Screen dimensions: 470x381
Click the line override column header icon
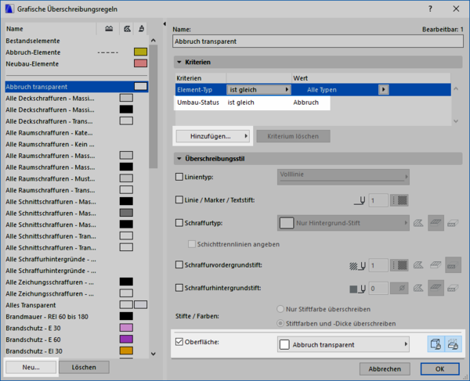(109, 29)
